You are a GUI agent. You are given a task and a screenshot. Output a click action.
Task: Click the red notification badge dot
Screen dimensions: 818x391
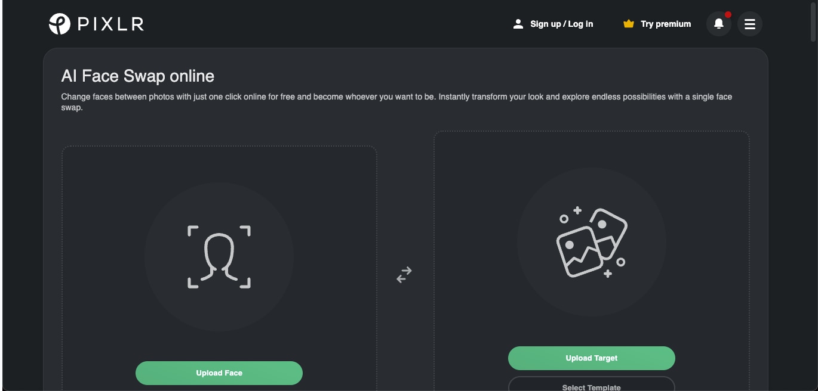tap(728, 14)
